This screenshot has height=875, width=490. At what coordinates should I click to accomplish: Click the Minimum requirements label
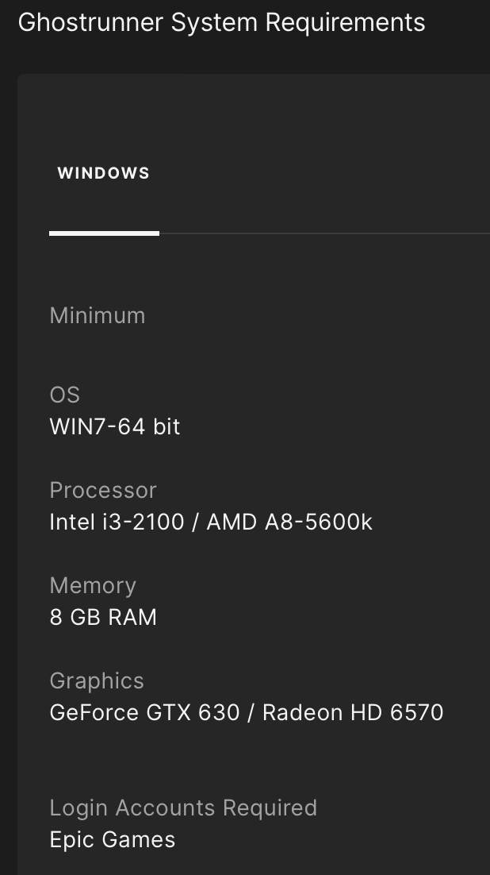[x=98, y=315]
